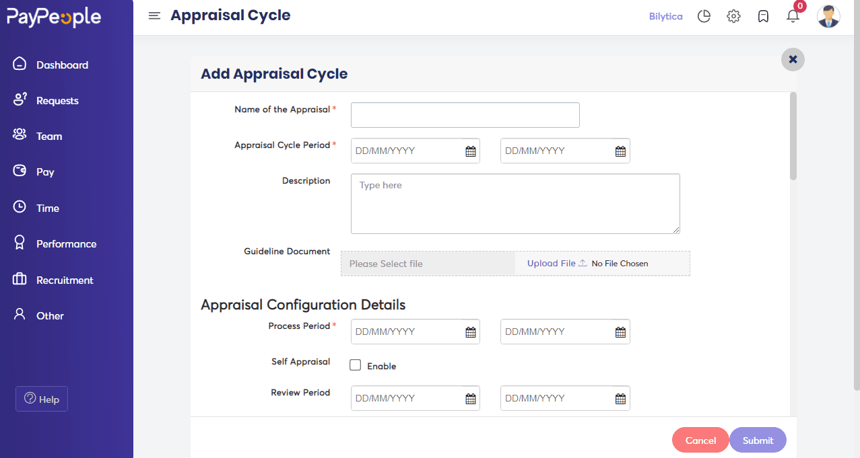Click the Dashboard home icon
Viewport: 860px width, 458px height.
tap(20, 64)
